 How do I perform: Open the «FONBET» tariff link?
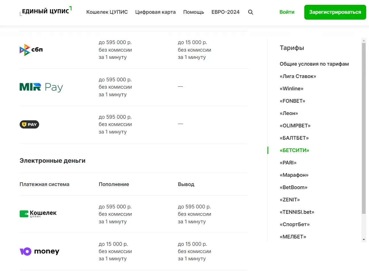click(x=292, y=101)
